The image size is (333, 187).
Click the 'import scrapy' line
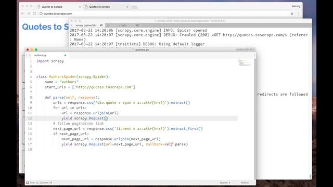(x=50, y=61)
